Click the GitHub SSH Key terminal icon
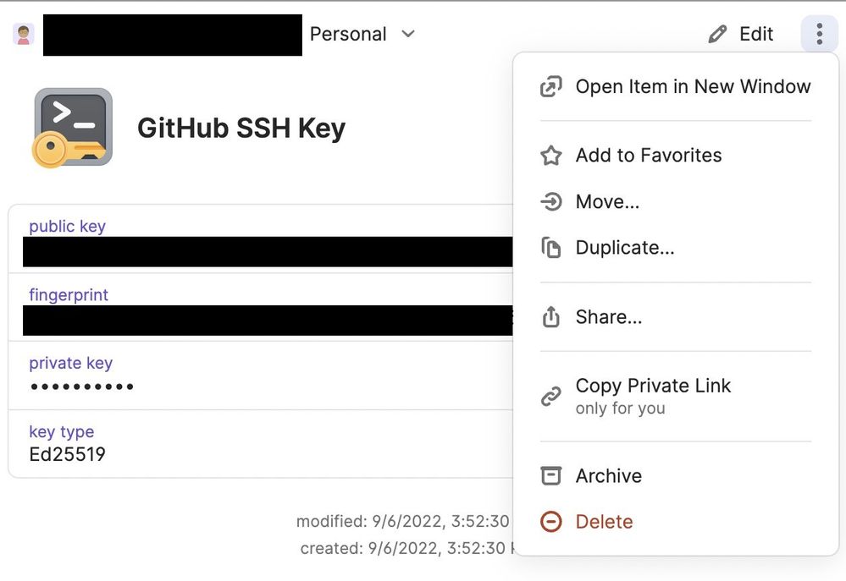Screen dimensions: 846x581 click(72, 128)
